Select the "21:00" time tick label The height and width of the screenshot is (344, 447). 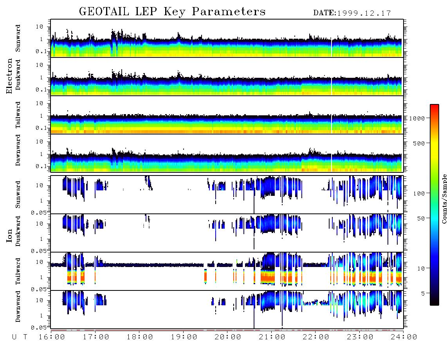point(272,337)
